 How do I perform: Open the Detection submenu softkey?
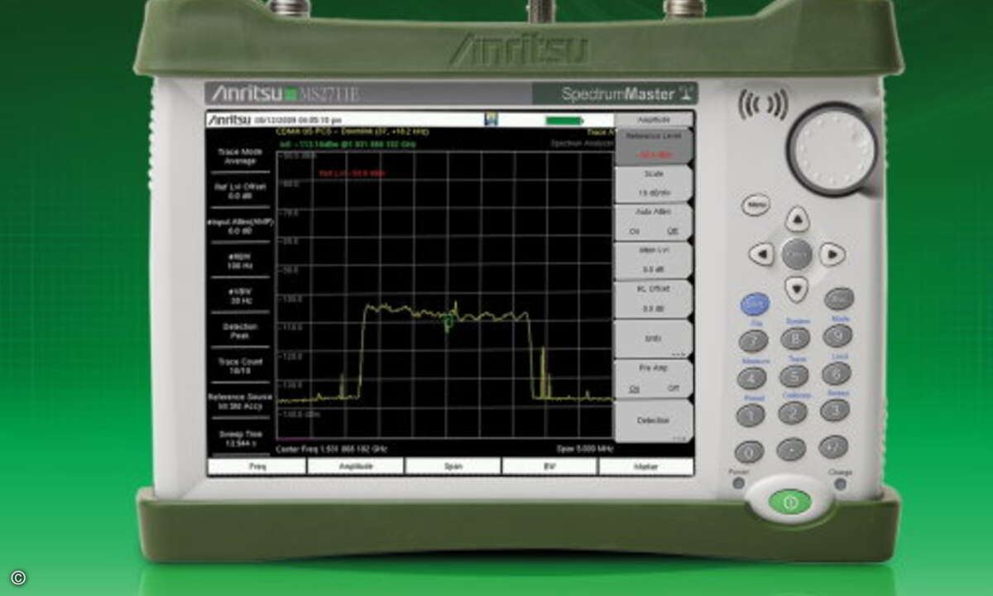coord(653,421)
